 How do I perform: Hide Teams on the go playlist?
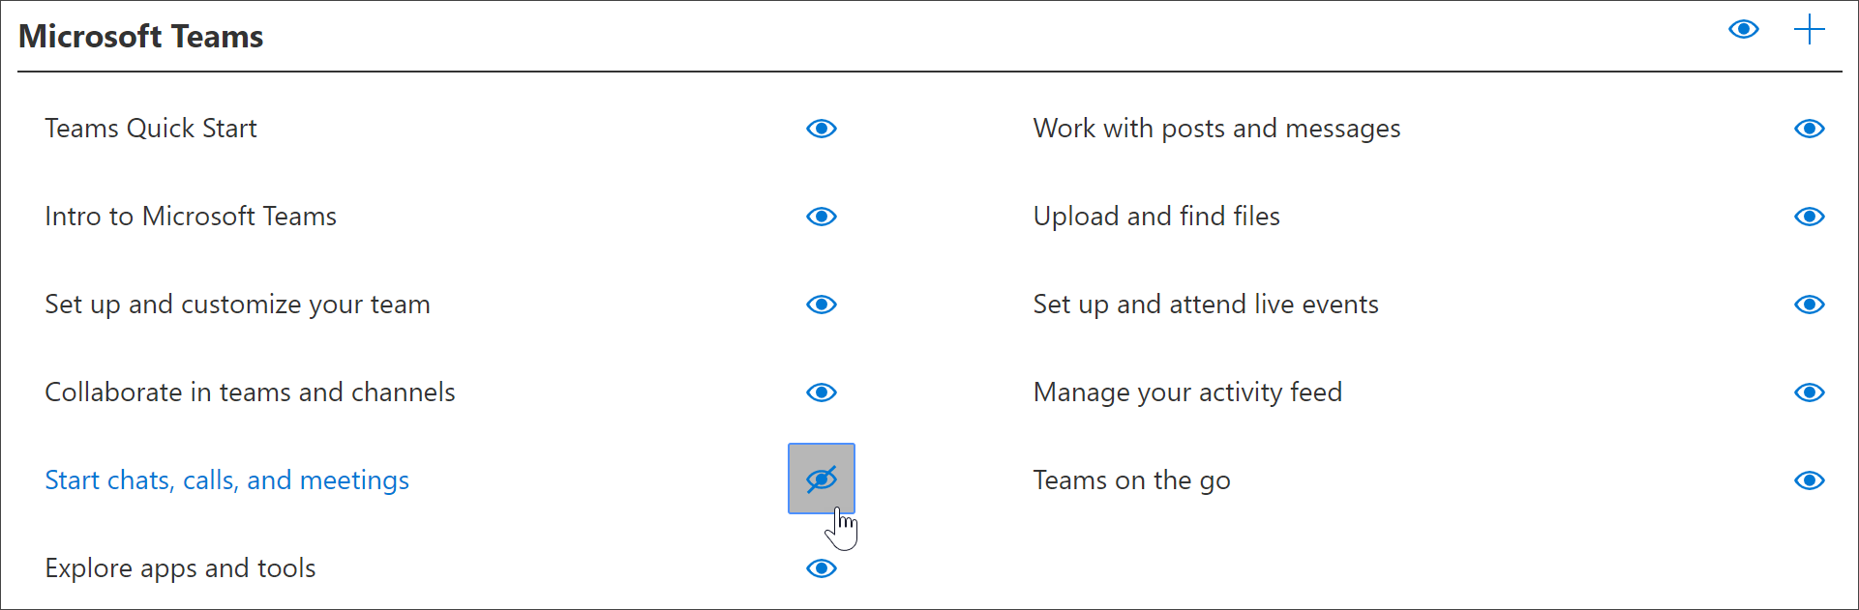[1809, 480]
